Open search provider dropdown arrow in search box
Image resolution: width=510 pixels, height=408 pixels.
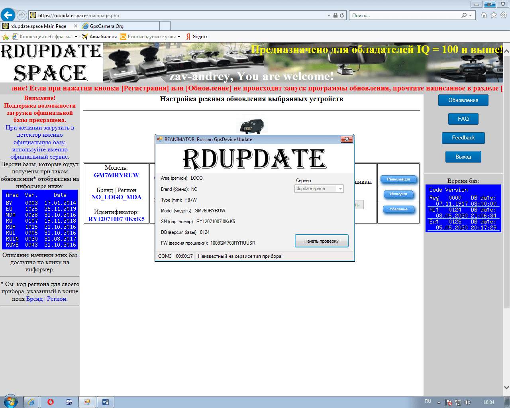[x=470, y=16]
